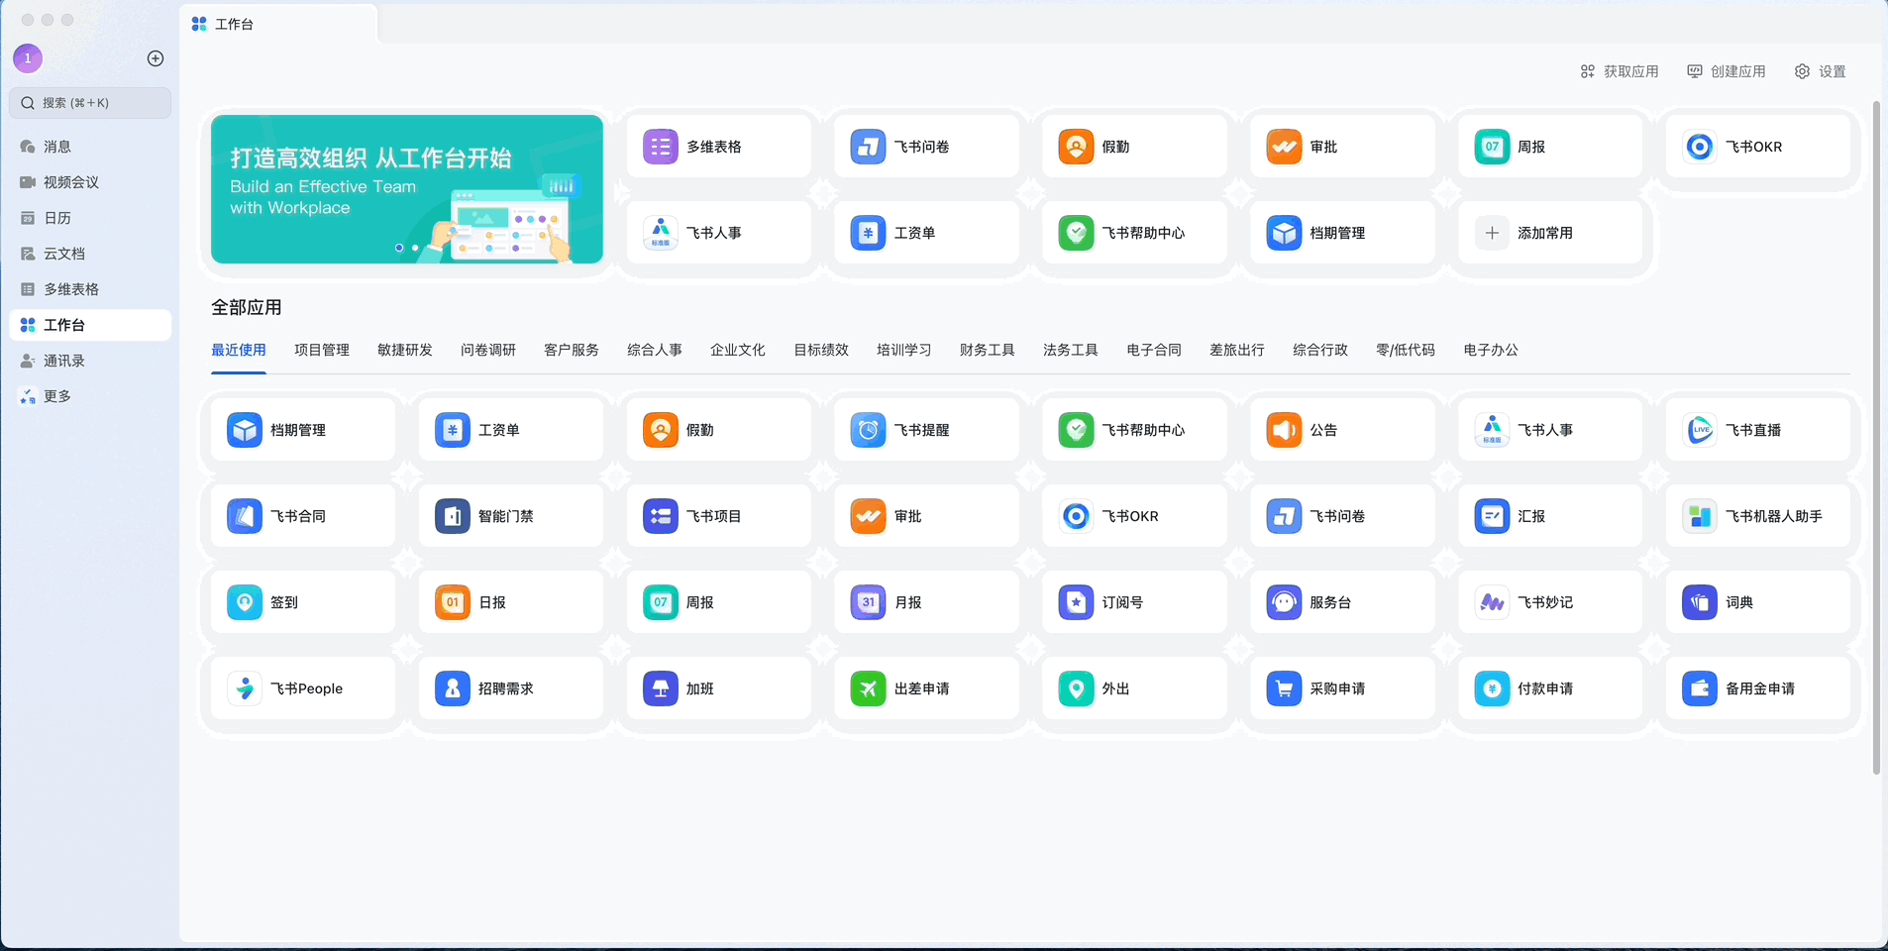The width and height of the screenshot is (1888, 951).
Task: Open the 飞书项目 app
Action: [719, 516]
